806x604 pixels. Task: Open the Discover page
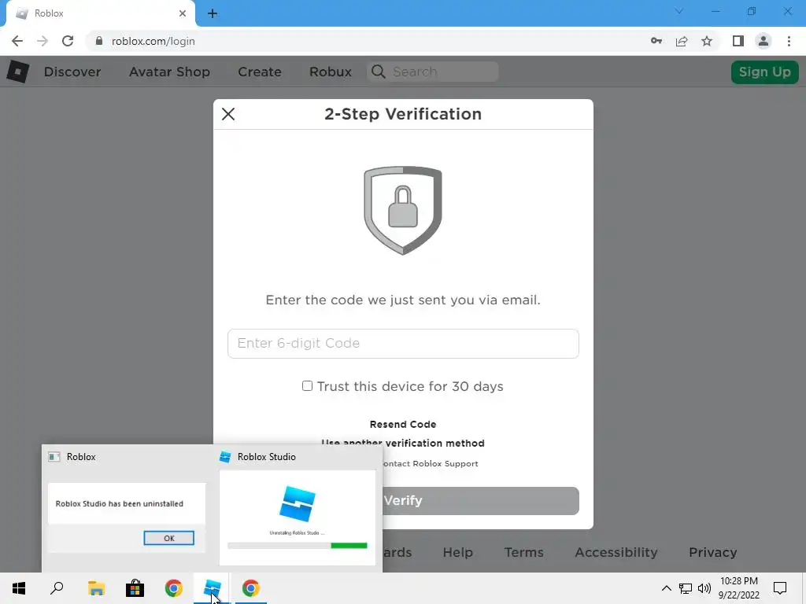[72, 72]
